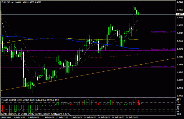The width and height of the screenshot is (184, 119).
Task: Click the 1.4575 price axis label
Action: pyautogui.click(x=180, y=65)
